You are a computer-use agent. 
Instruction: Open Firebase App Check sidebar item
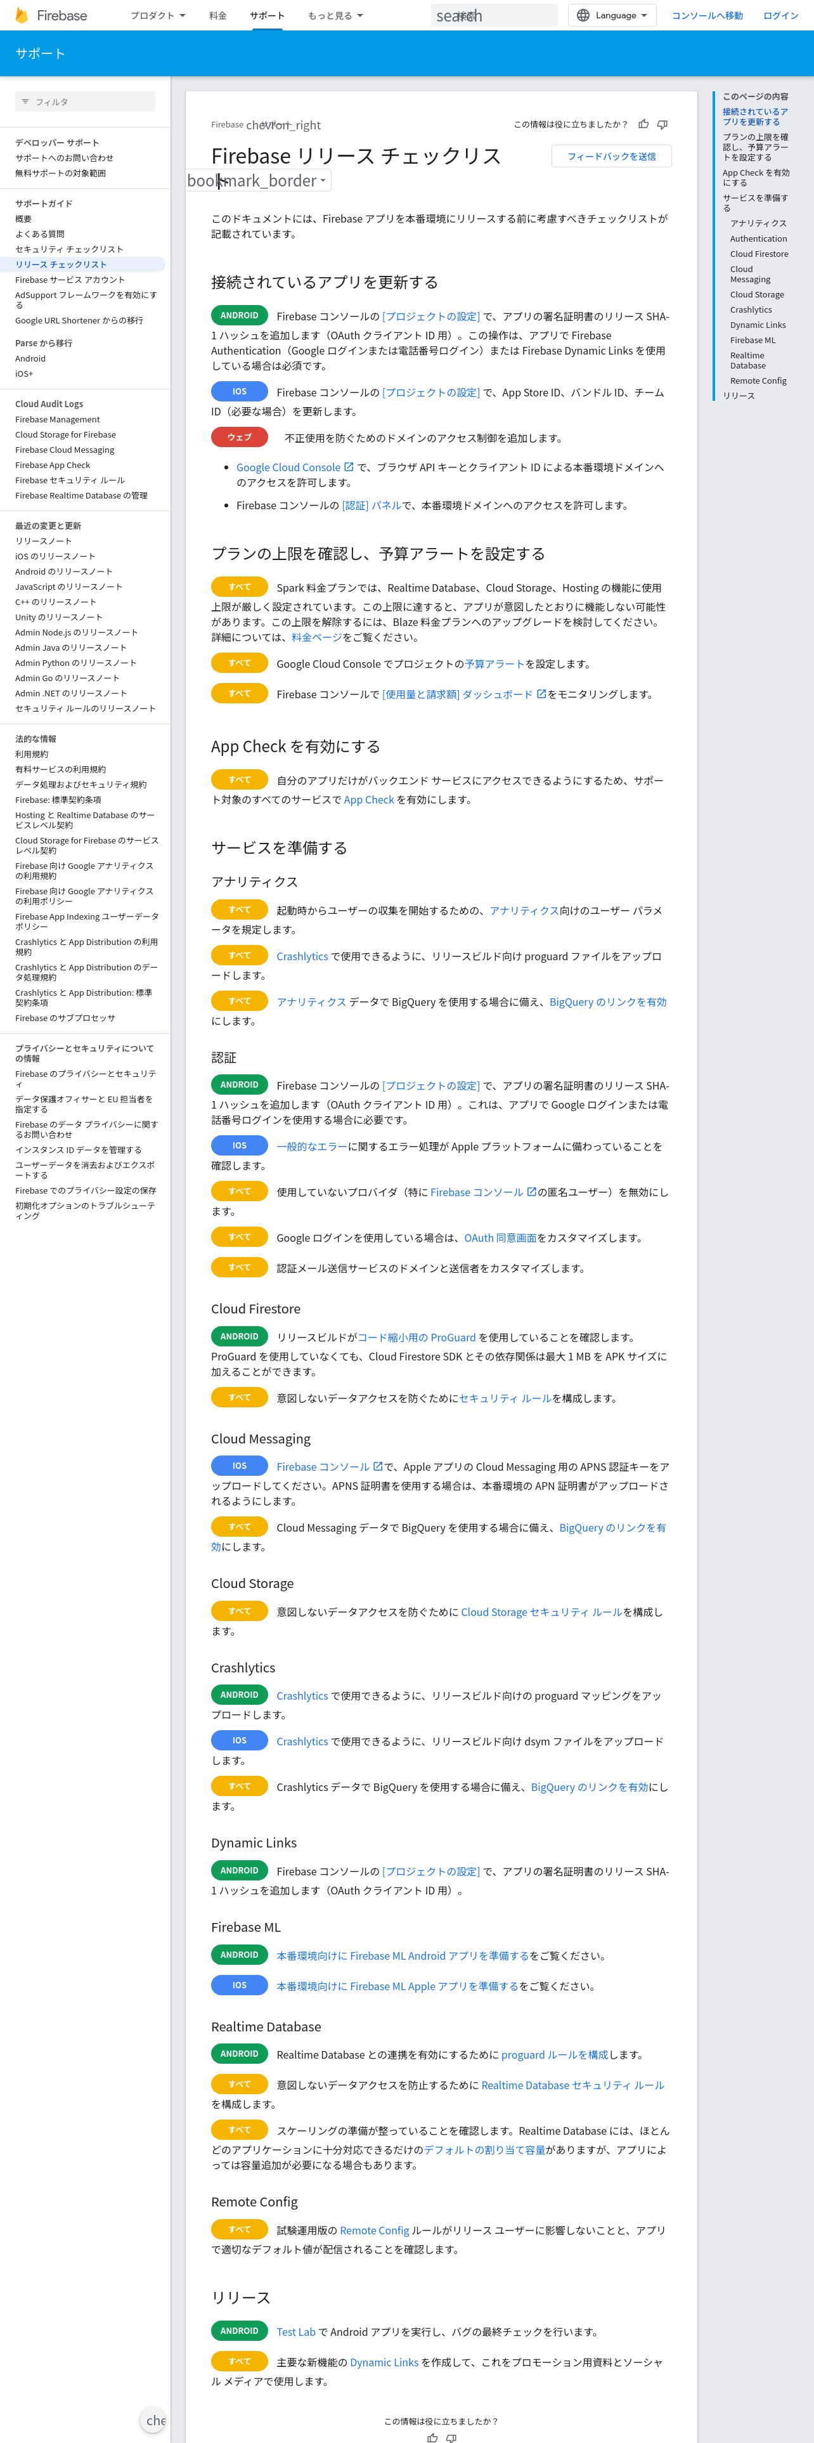[x=52, y=465]
